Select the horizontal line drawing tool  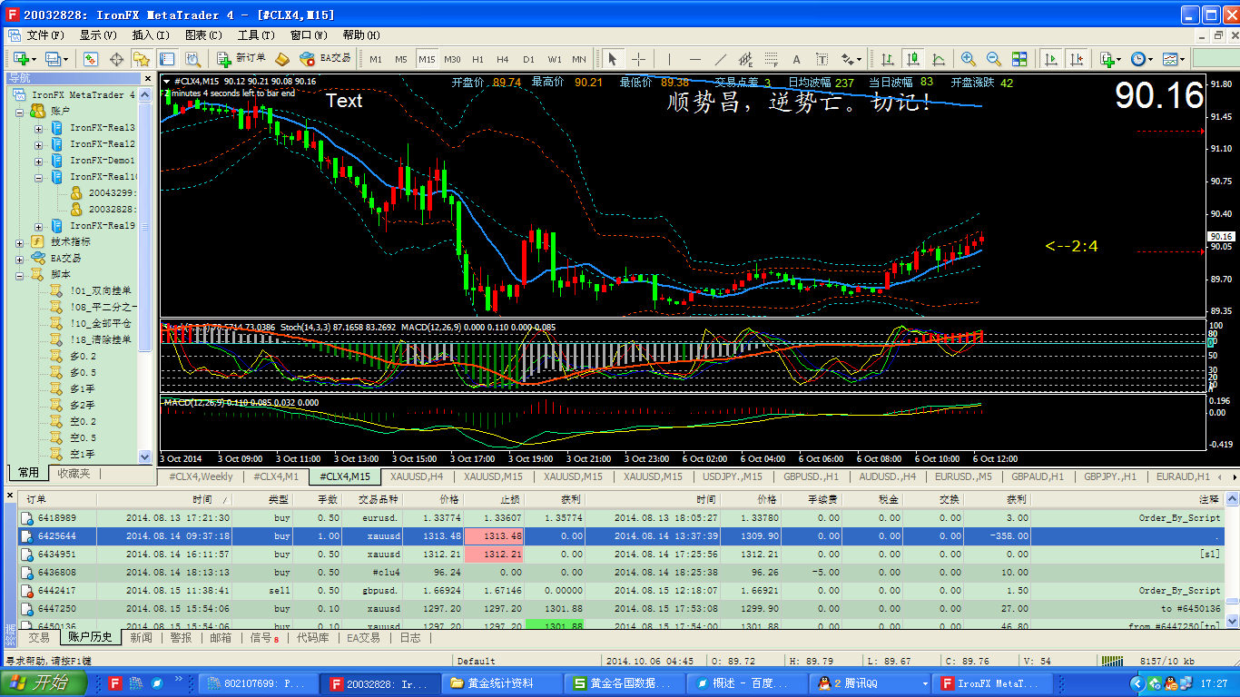click(695, 59)
